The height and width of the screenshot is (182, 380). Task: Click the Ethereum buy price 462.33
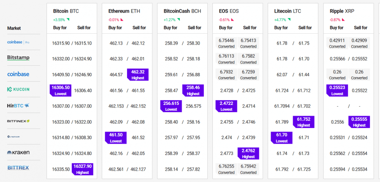pos(116,59)
